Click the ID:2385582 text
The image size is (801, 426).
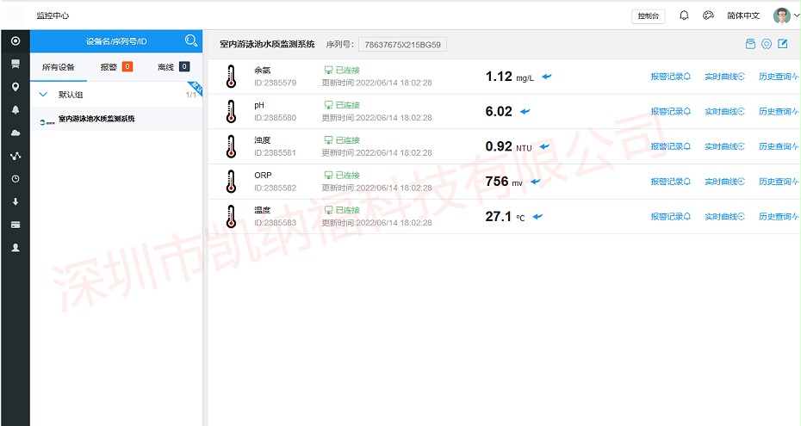(x=276, y=188)
